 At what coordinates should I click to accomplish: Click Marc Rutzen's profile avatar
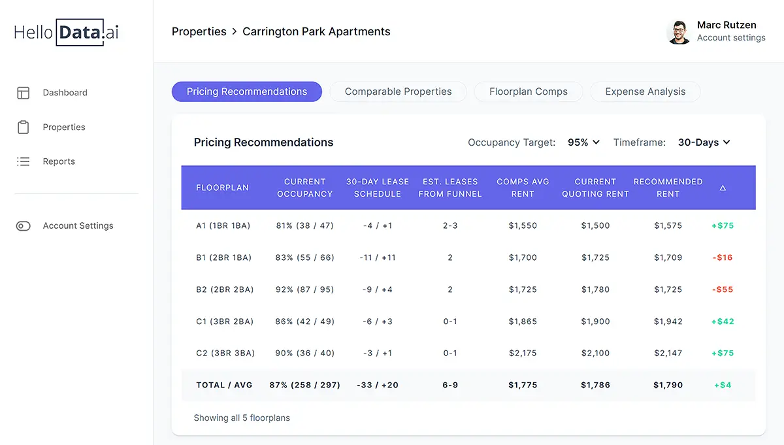pos(679,32)
